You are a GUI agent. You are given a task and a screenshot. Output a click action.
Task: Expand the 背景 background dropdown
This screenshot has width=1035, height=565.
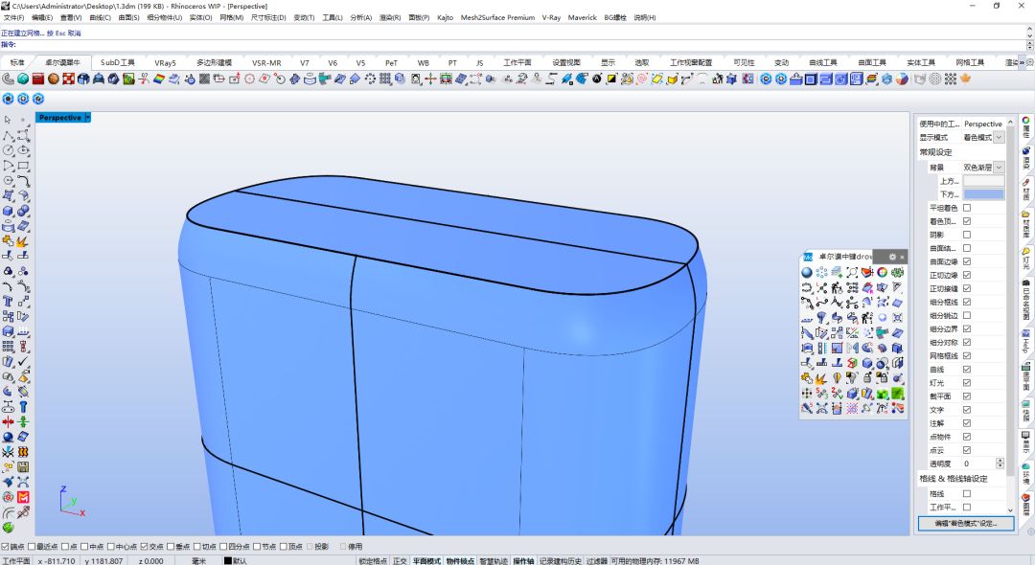pos(999,168)
